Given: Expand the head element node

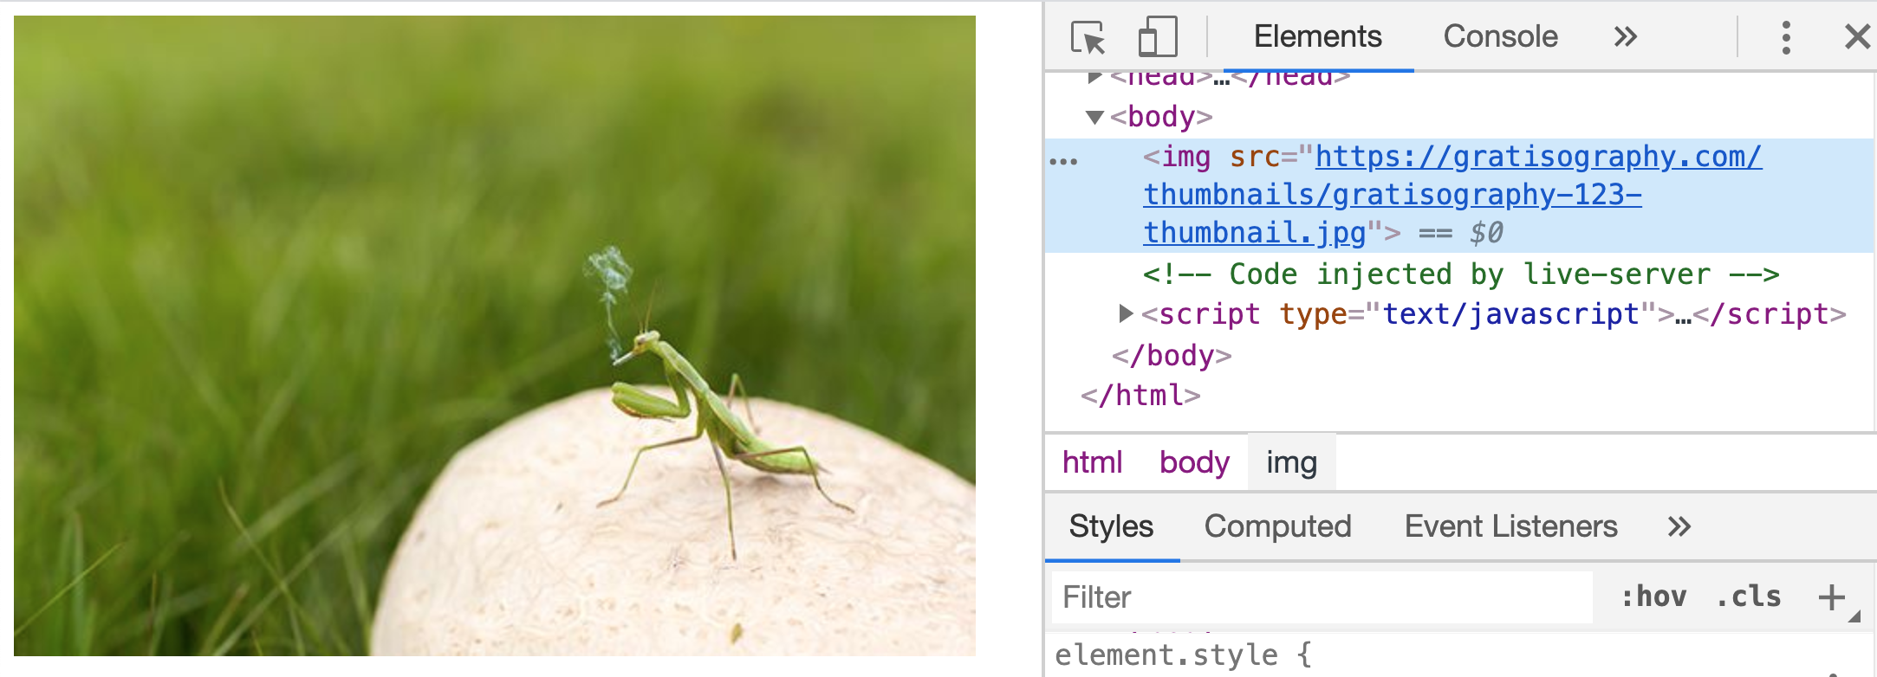Looking at the screenshot, I should (x=1094, y=77).
